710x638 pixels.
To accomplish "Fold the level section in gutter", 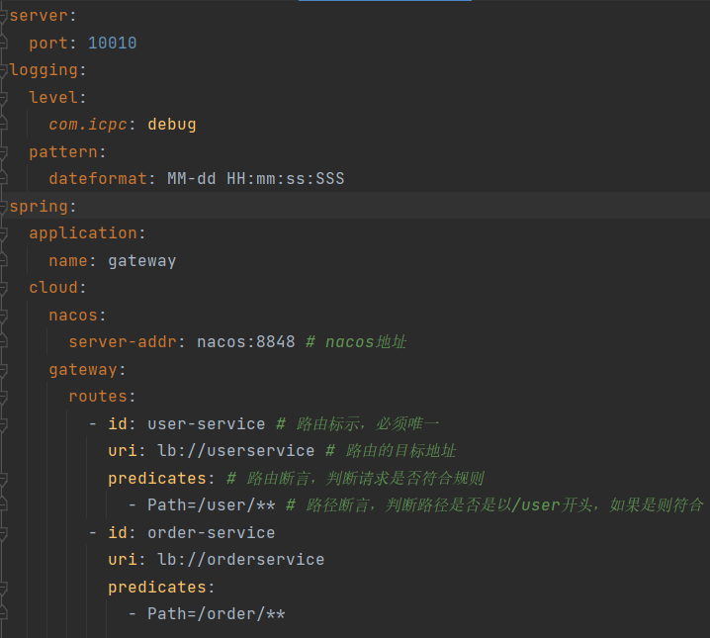I will 3,97.
